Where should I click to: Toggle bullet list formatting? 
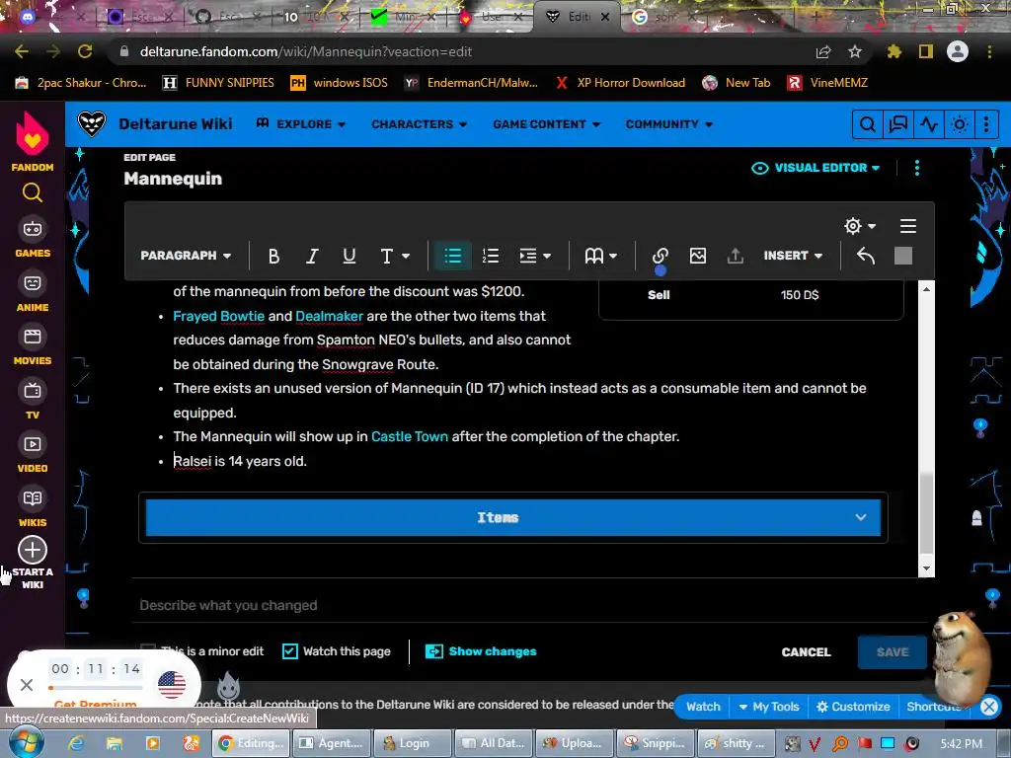tap(452, 256)
